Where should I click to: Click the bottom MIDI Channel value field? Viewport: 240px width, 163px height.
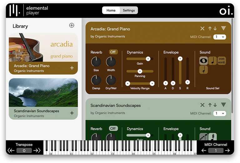[216, 151]
